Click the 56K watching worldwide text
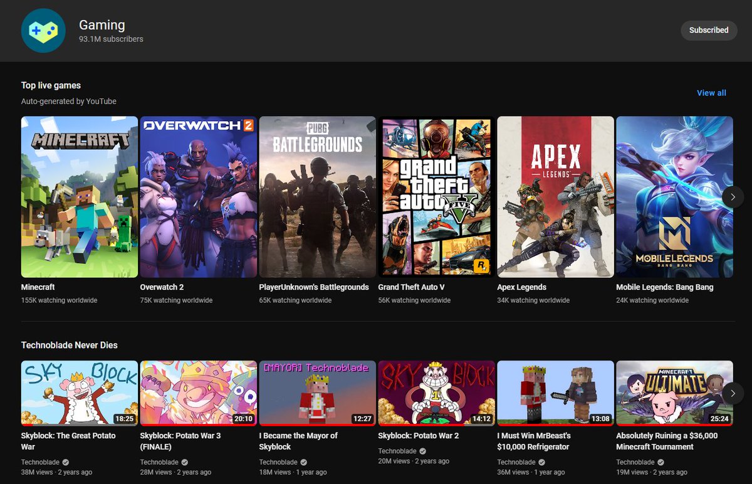The width and height of the screenshot is (752, 484). click(414, 300)
